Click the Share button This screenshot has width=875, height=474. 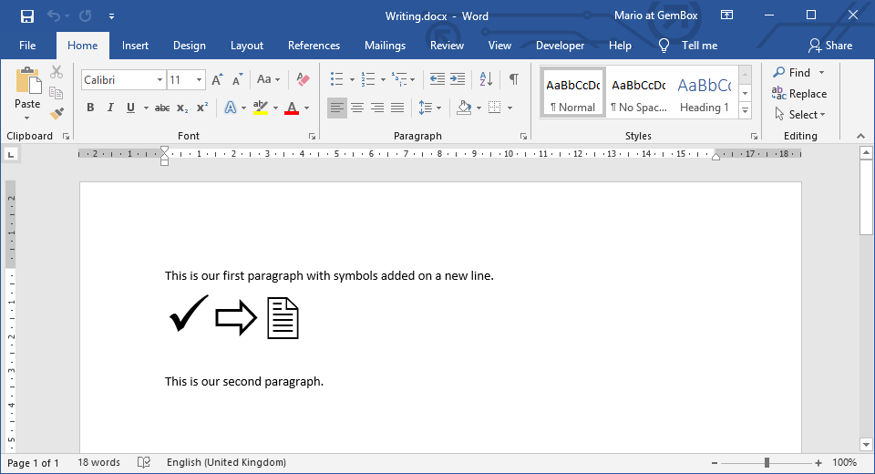(830, 46)
